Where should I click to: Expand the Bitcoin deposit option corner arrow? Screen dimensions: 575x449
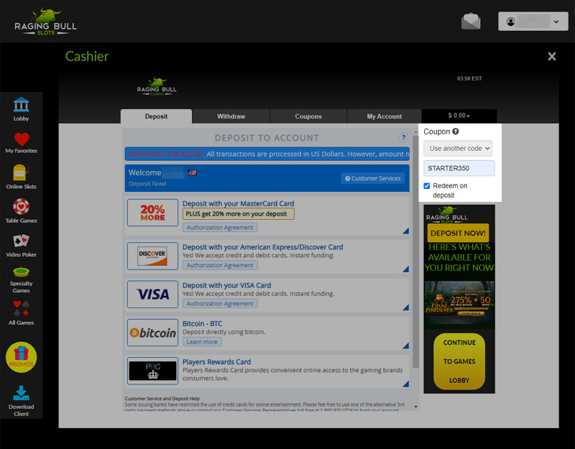tap(405, 346)
